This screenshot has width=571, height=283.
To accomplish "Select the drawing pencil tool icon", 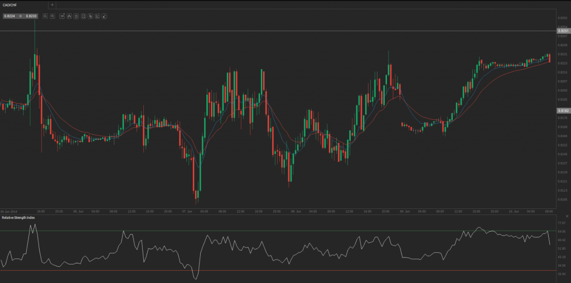I will pos(104,16).
